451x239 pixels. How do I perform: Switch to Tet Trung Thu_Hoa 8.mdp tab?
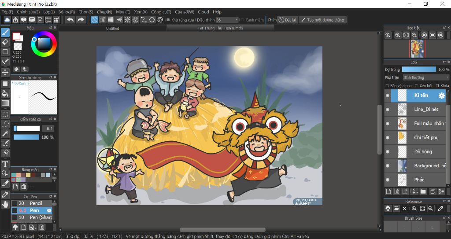pyautogui.click(x=221, y=28)
